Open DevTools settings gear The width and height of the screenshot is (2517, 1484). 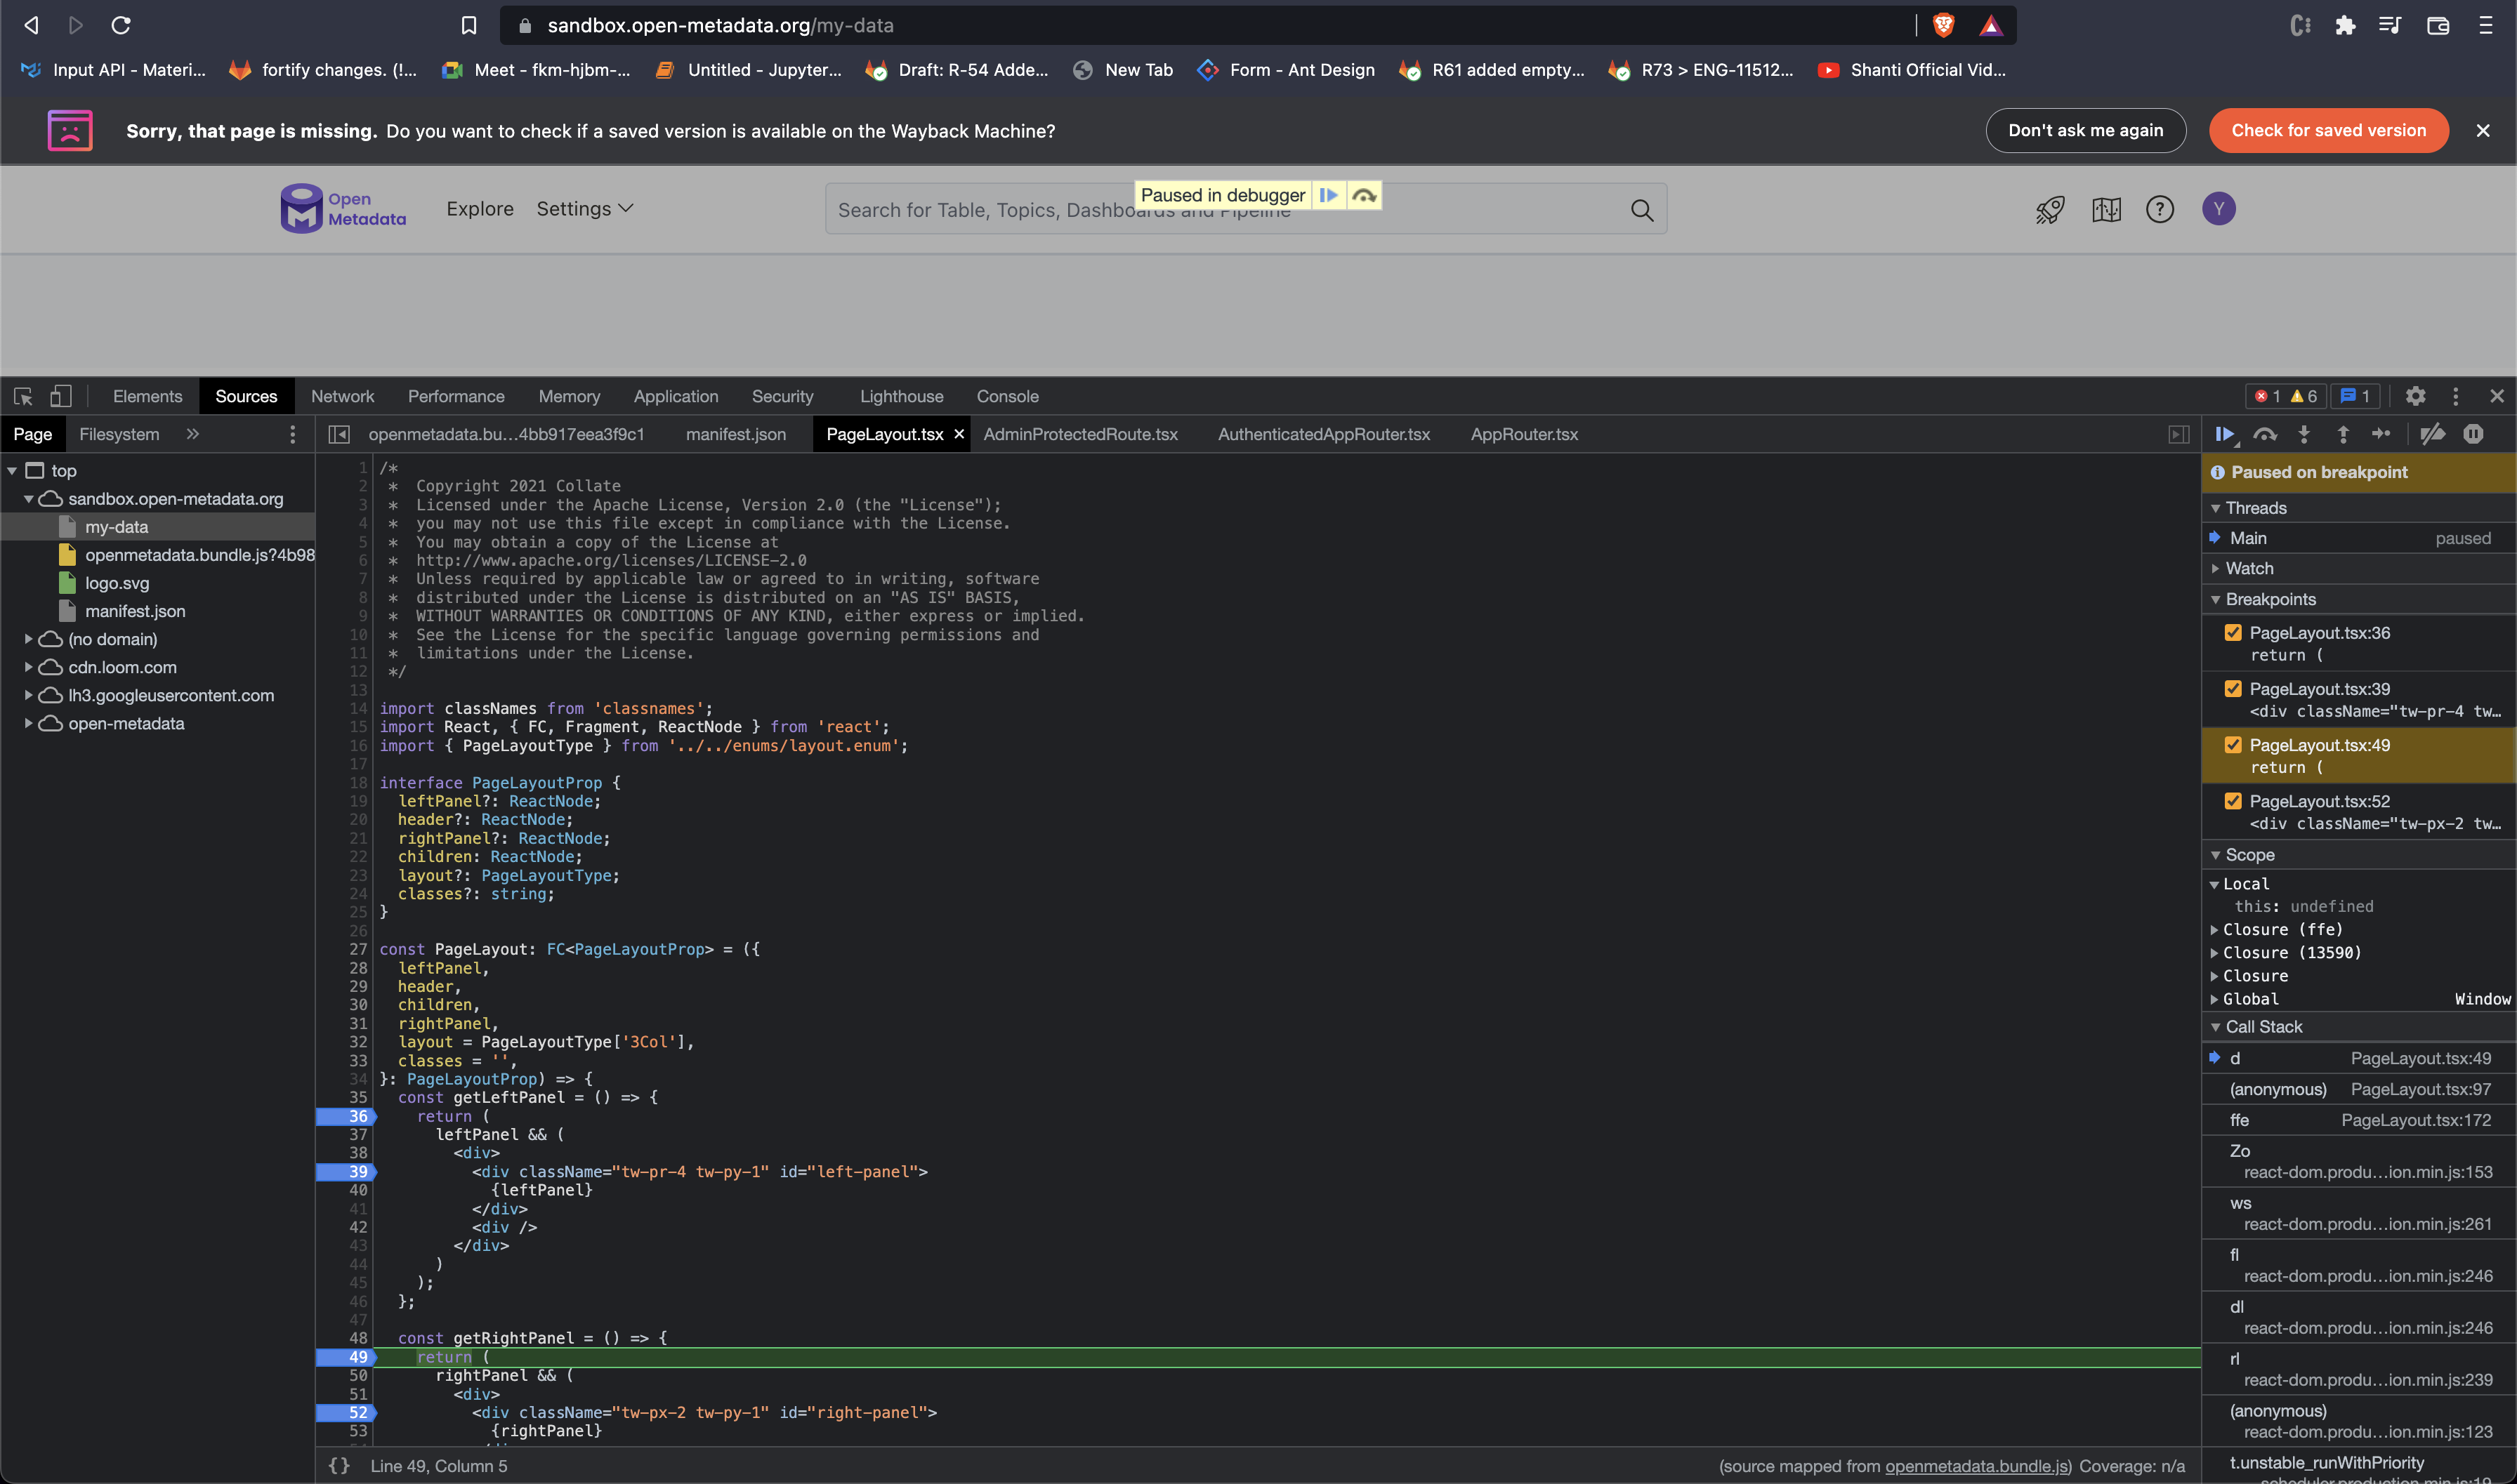pos(2415,396)
